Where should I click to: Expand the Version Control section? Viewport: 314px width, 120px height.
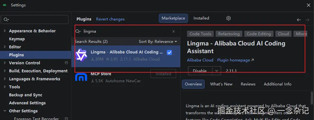point(5,63)
